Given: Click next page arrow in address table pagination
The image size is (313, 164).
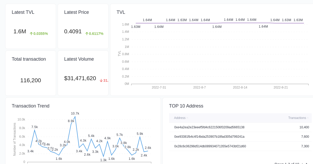Looking at the screenshot, I should (307, 163).
